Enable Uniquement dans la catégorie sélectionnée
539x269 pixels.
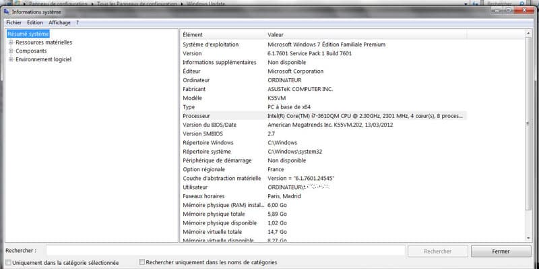(9, 262)
